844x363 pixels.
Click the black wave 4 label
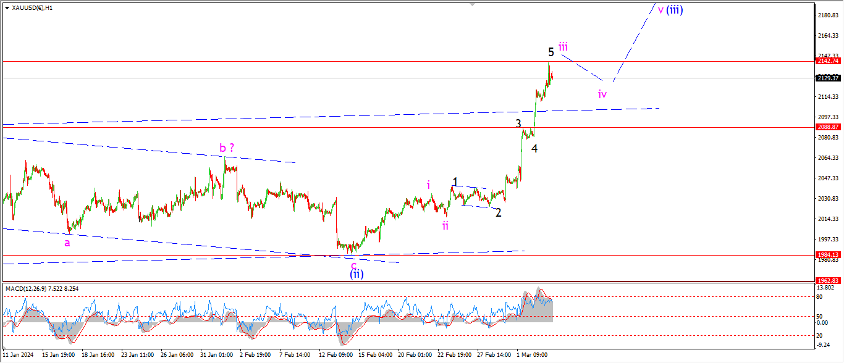(x=534, y=148)
